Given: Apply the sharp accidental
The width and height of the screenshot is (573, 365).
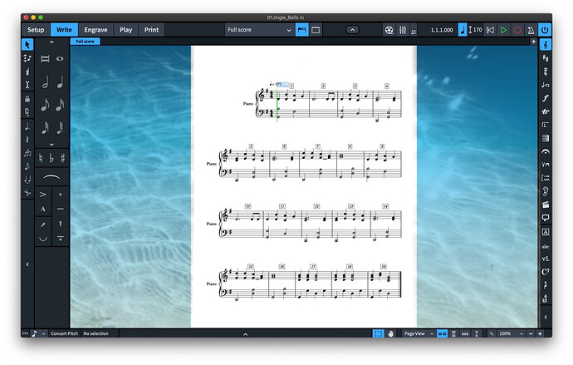Looking at the screenshot, I should pyautogui.click(x=62, y=158).
